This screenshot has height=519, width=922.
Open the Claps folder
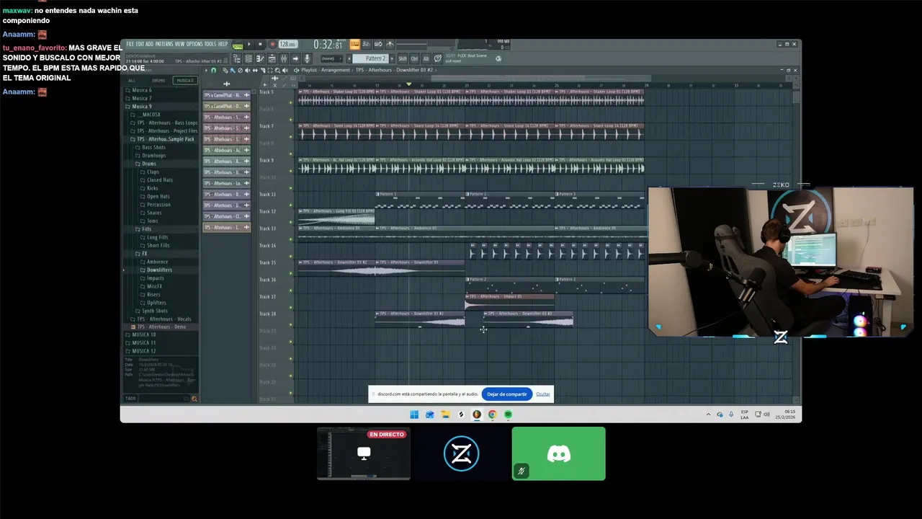coord(153,172)
